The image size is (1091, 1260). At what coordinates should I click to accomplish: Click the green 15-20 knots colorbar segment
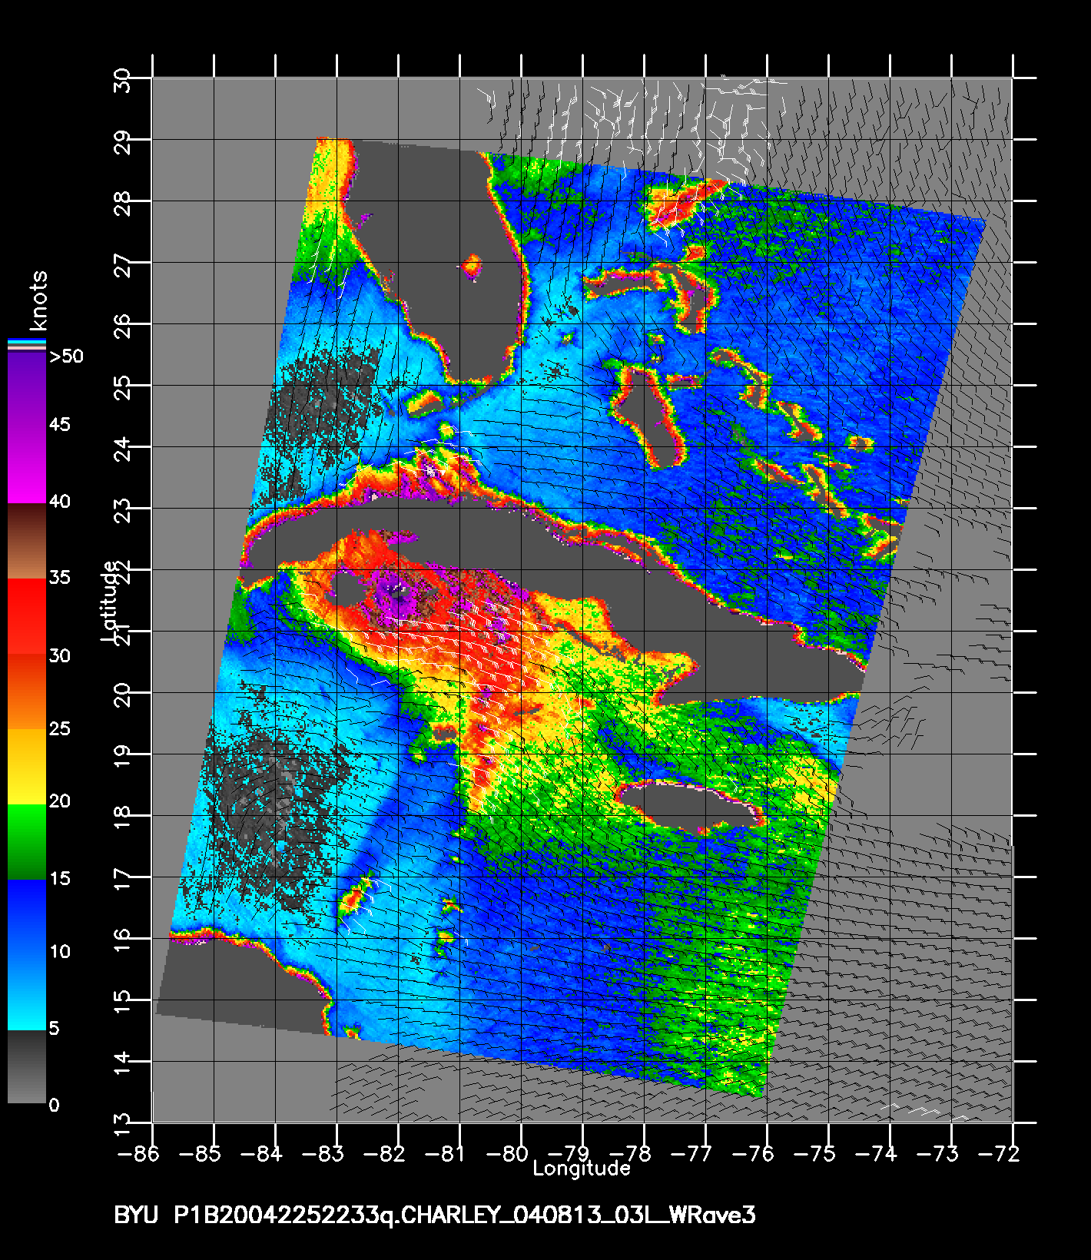27,841
